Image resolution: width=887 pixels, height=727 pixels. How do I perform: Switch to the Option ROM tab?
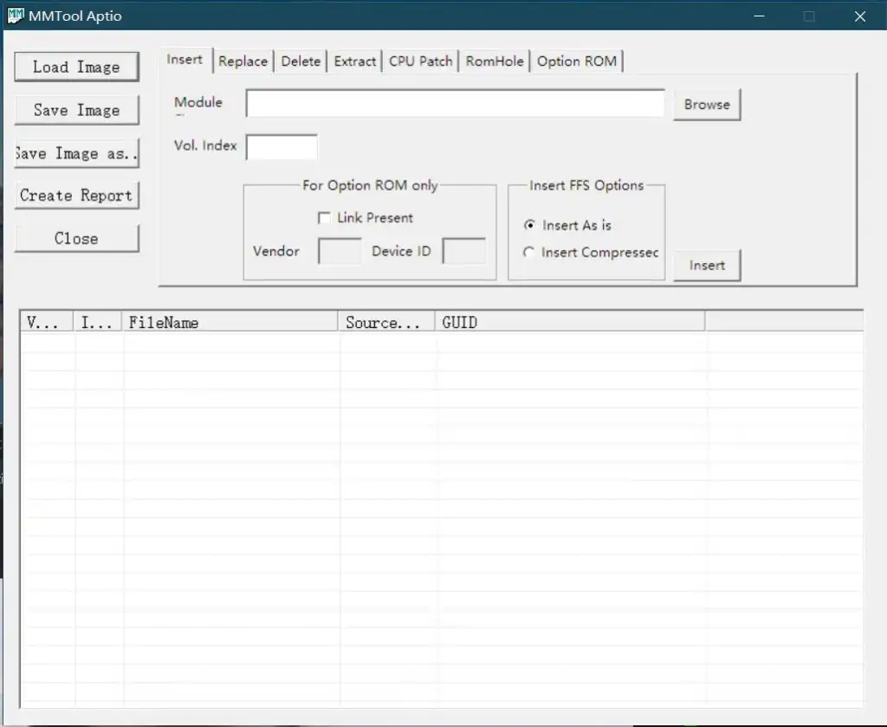click(577, 61)
